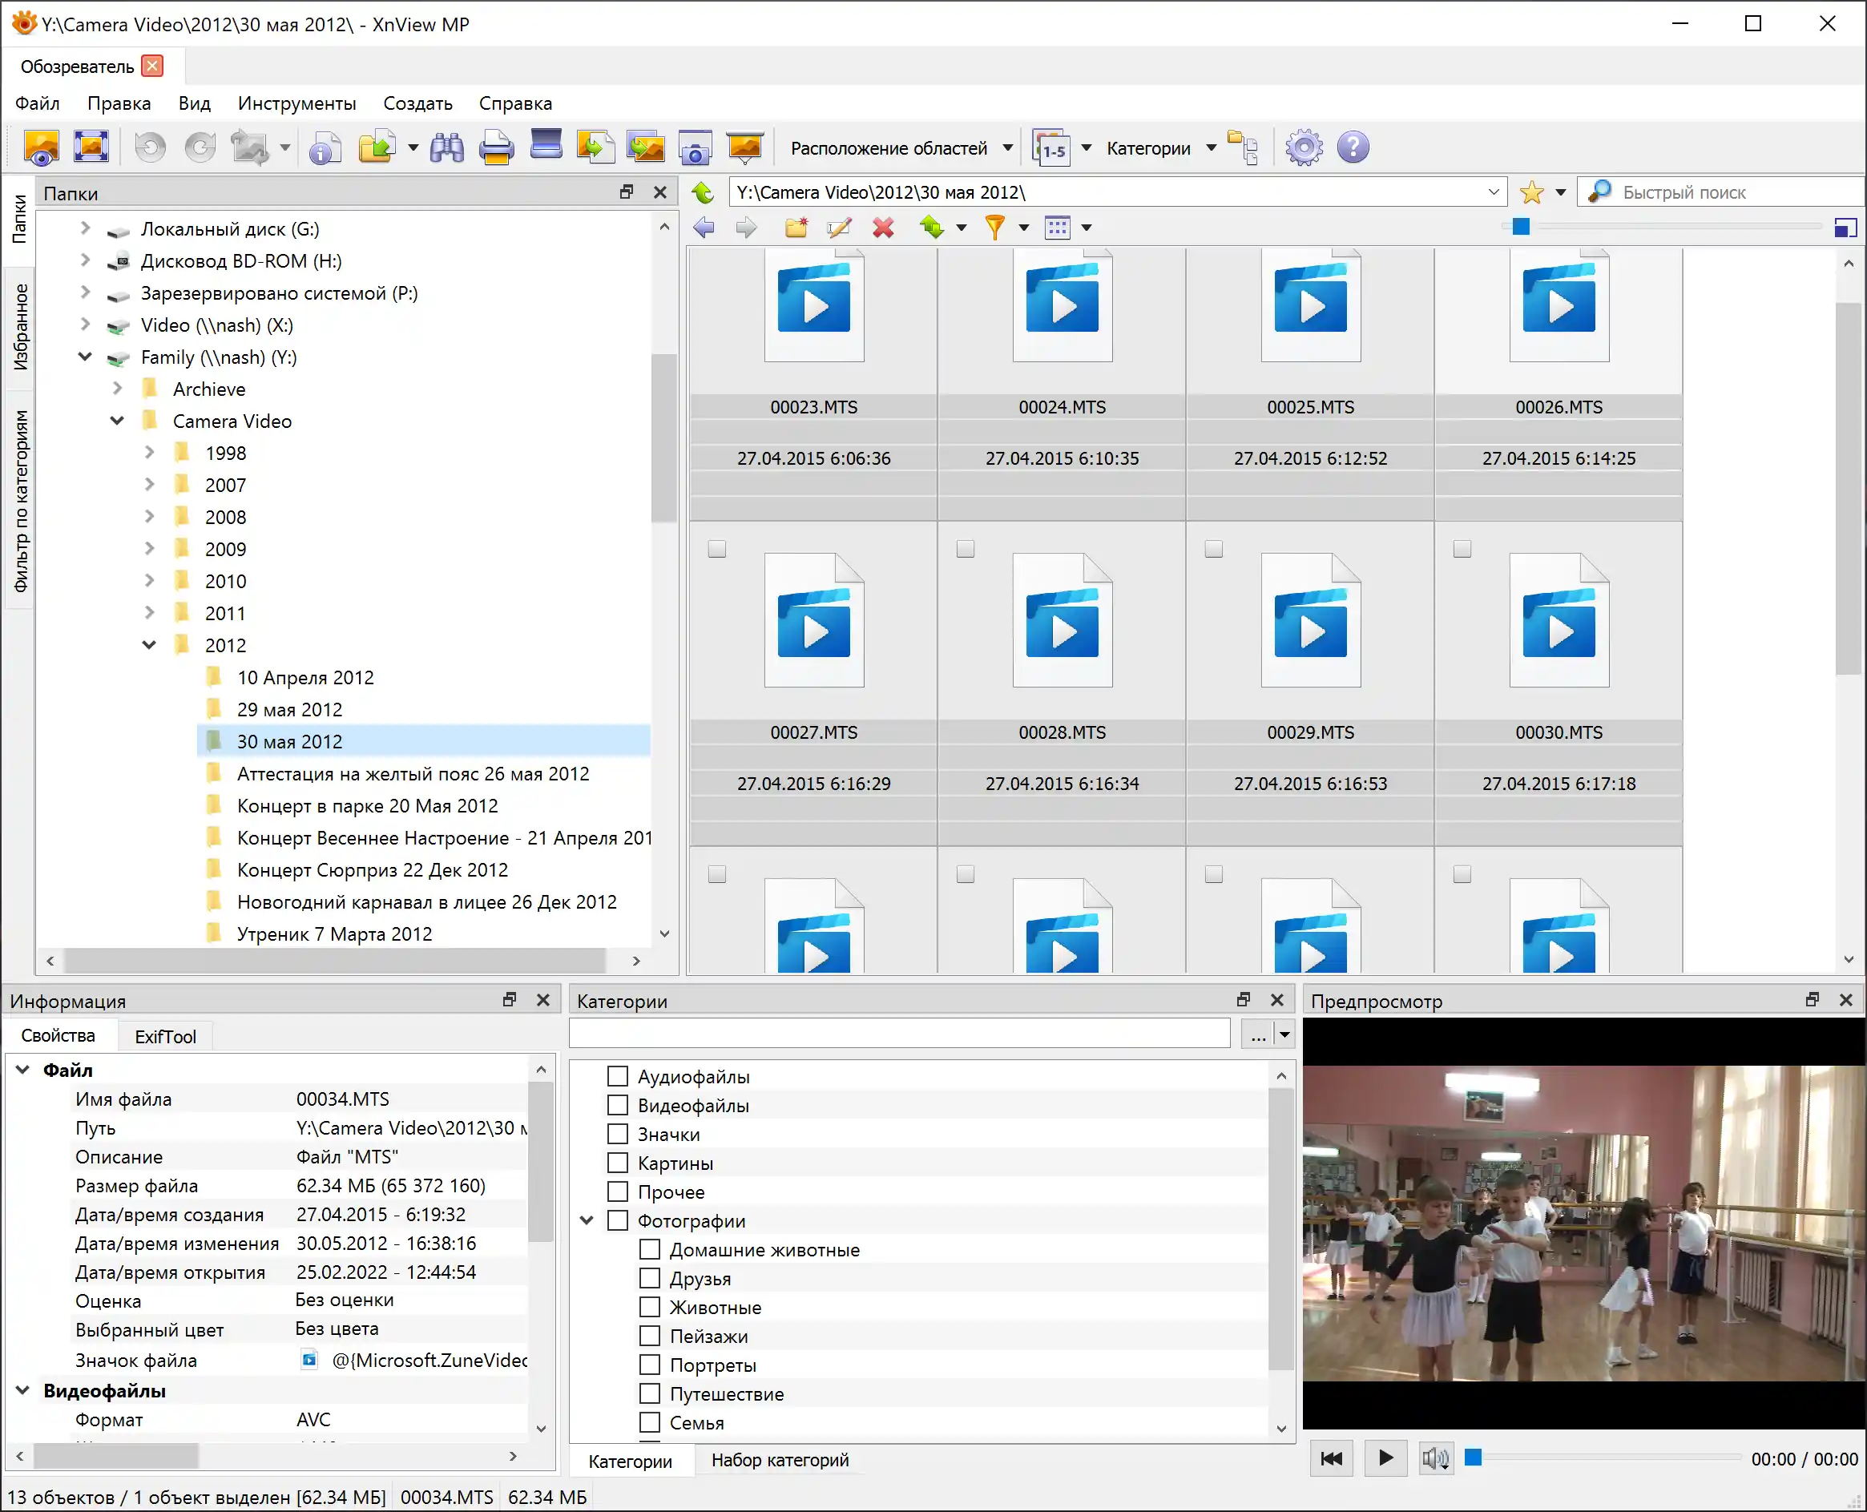Image resolution: width=1867 pixels, height=1512 pixels.
Task: Click the sort order green arrows icon
Action: 933,228
